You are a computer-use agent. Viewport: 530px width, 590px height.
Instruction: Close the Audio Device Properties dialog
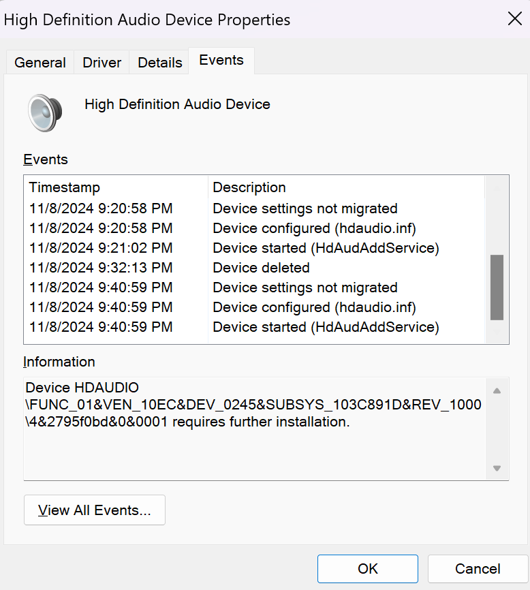(514, 18)
